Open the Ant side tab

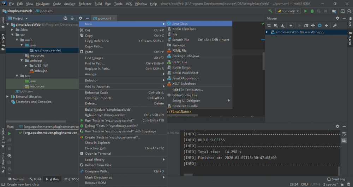350,22
